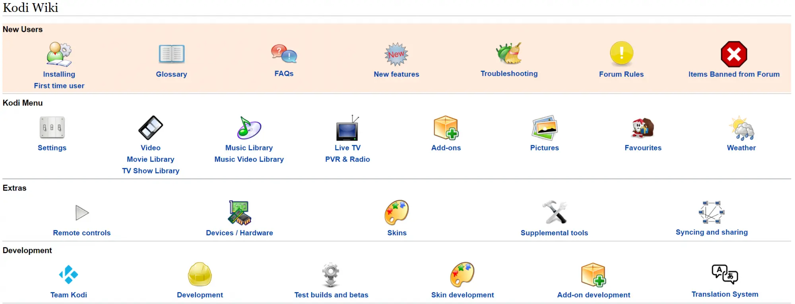
Task: Click the red X banned items icon
Action: click(734, 54)
